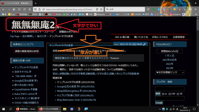Switch to 無無無庵2 Firefox taskbar window
The width and height of the screenshot is (199, 112).
coord(26,109)
